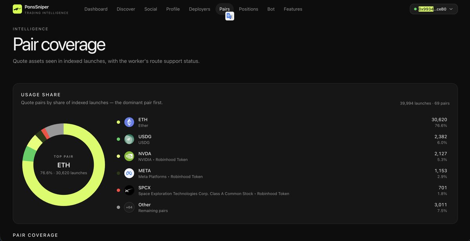Image resolution: width=470 pixels, height=241 pixels.
Task: Navigate to the Deployers tab
Action: [x=200, y=9]
